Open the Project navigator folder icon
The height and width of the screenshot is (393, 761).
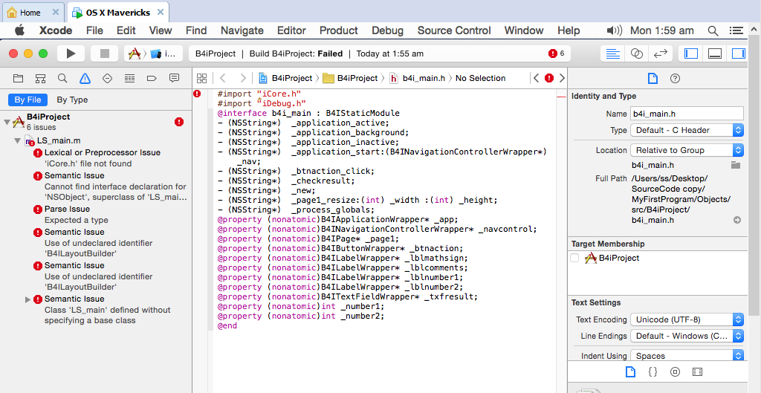click(x=18, y=78)
